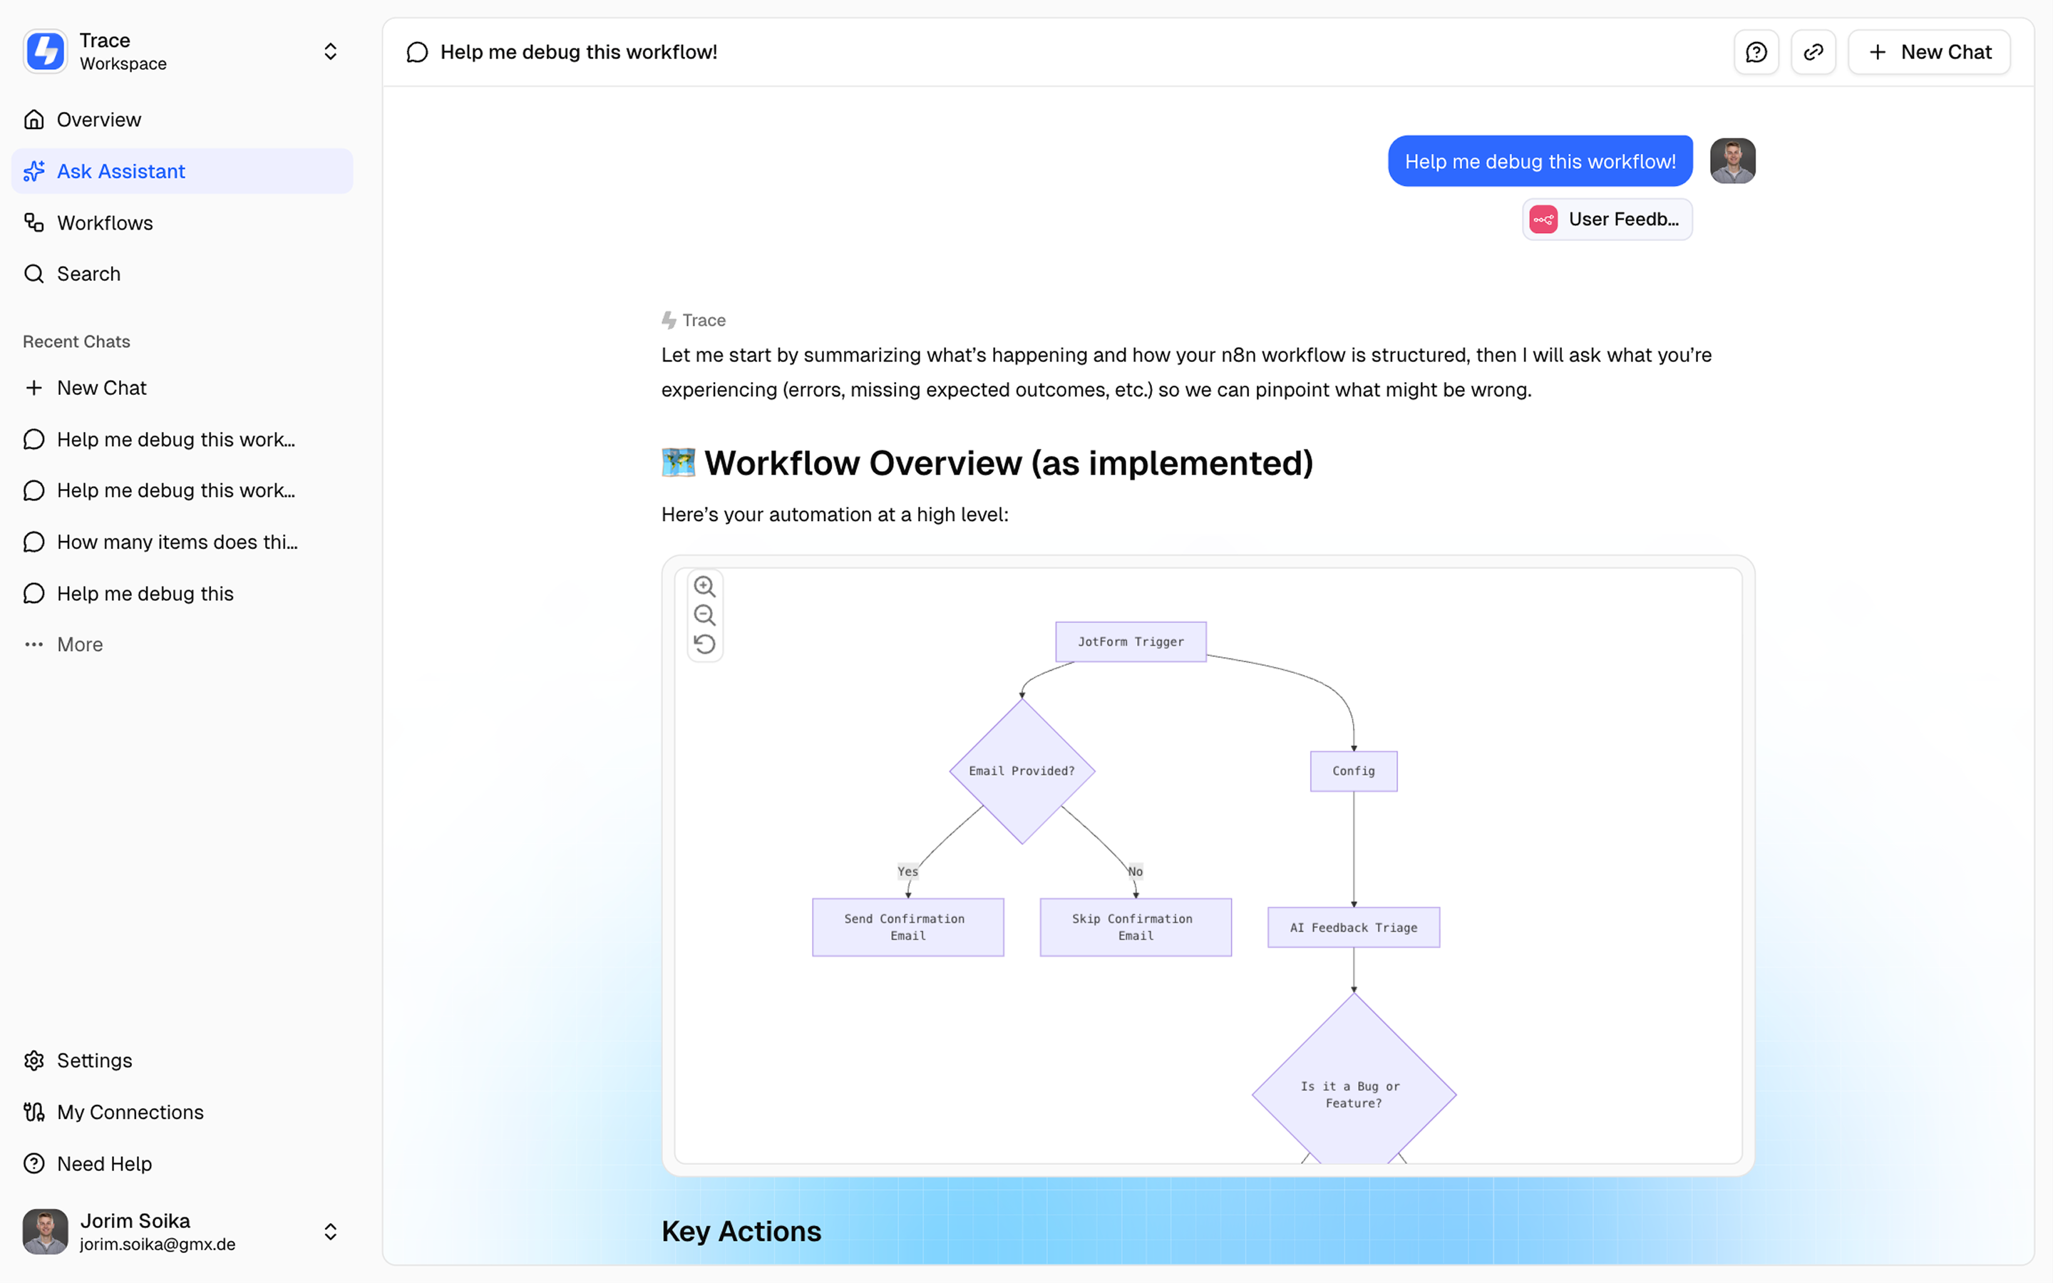
Task: Open Search from the sidebar
Action: click(x=88, y=273)
